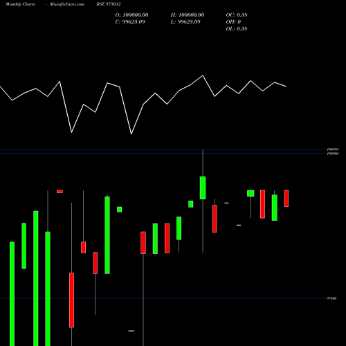Click the close value 'C: 99623.09'
Screen dimensions: 346x346
coord(130,22)
